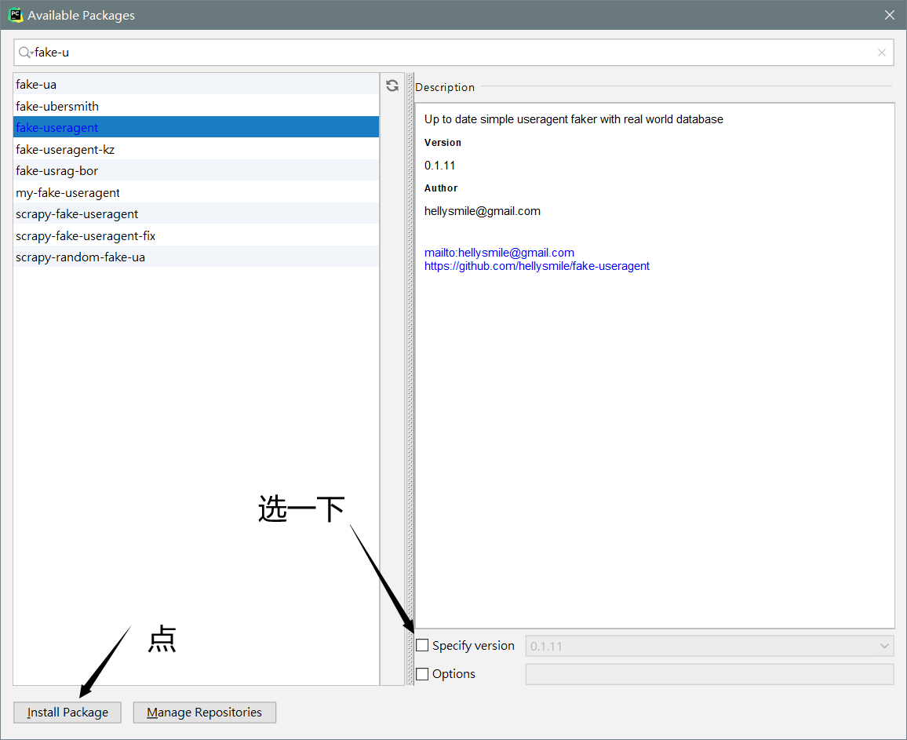907x740 pixels.
Task: Open Manage Repositories
Action: [204, 712]
